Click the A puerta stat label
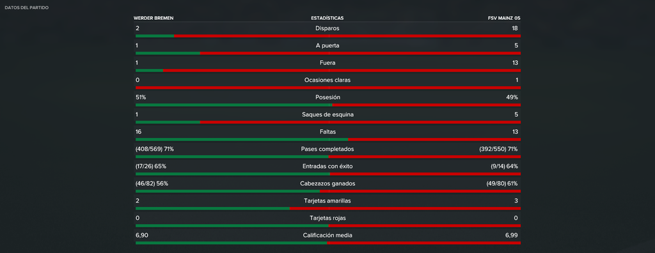Image resolution: width=655 pixels, height=253 pixels. [327, 45]
